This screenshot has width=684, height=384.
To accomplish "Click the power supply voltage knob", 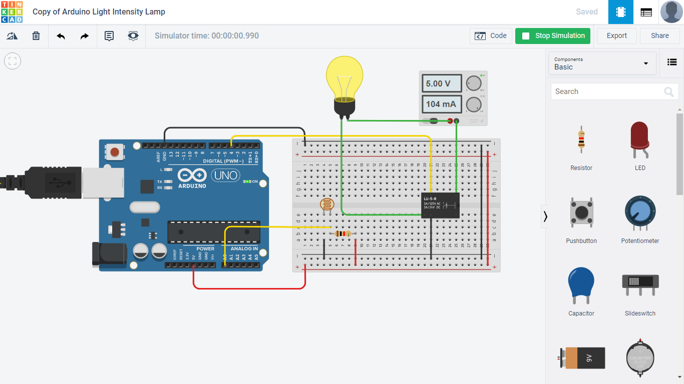I will point(473,83).
